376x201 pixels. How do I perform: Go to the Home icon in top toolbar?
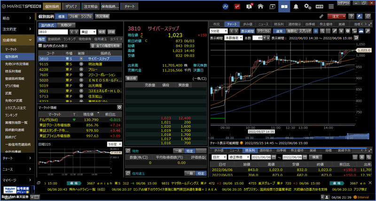(260, 7)
